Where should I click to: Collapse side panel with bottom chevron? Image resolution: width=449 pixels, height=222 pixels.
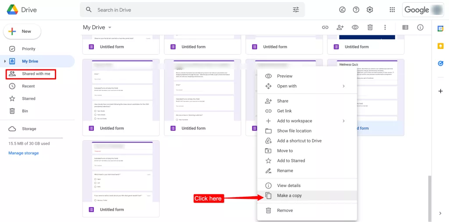click(440, 213)
